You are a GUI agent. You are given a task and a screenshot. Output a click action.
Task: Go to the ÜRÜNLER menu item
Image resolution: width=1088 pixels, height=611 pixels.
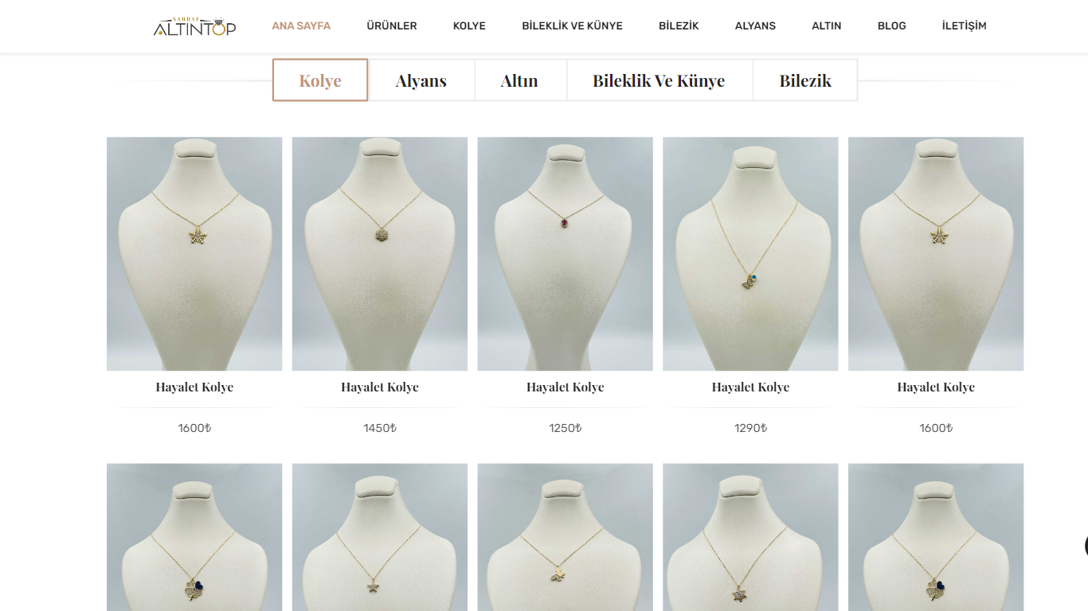pos(392,25)
